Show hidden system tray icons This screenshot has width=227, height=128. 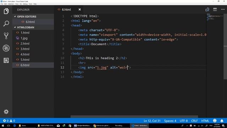(x=187, y=126)
